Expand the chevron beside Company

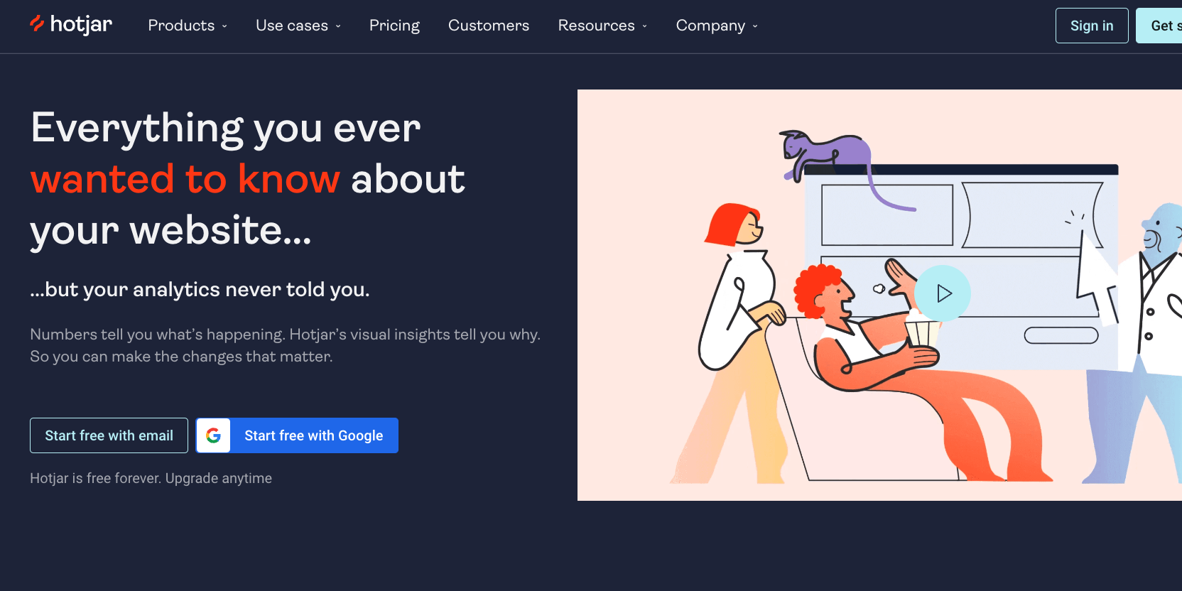(755, 26)
